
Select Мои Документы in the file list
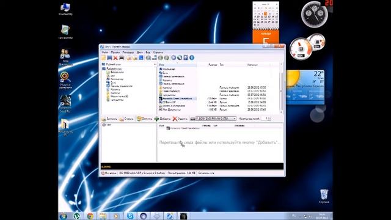pyautogui.click(x=170, y=109)
